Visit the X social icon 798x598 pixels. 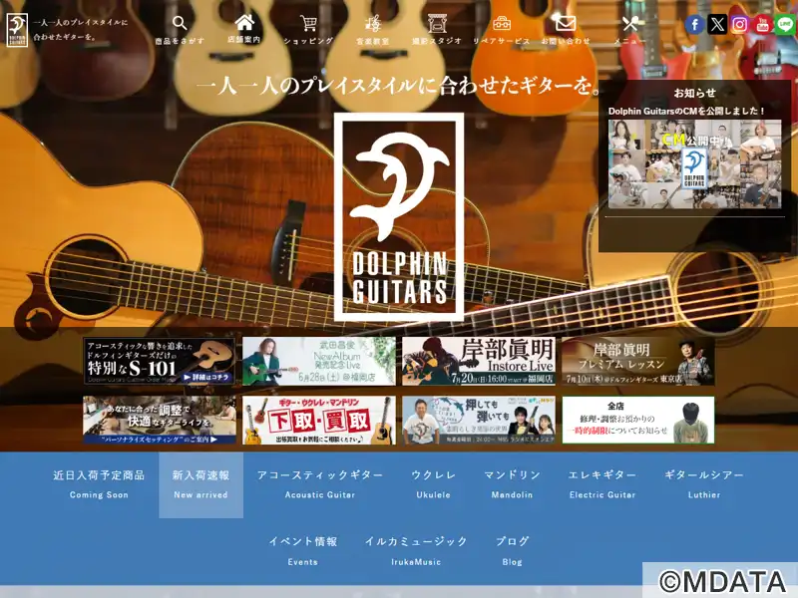click(717, 24)
